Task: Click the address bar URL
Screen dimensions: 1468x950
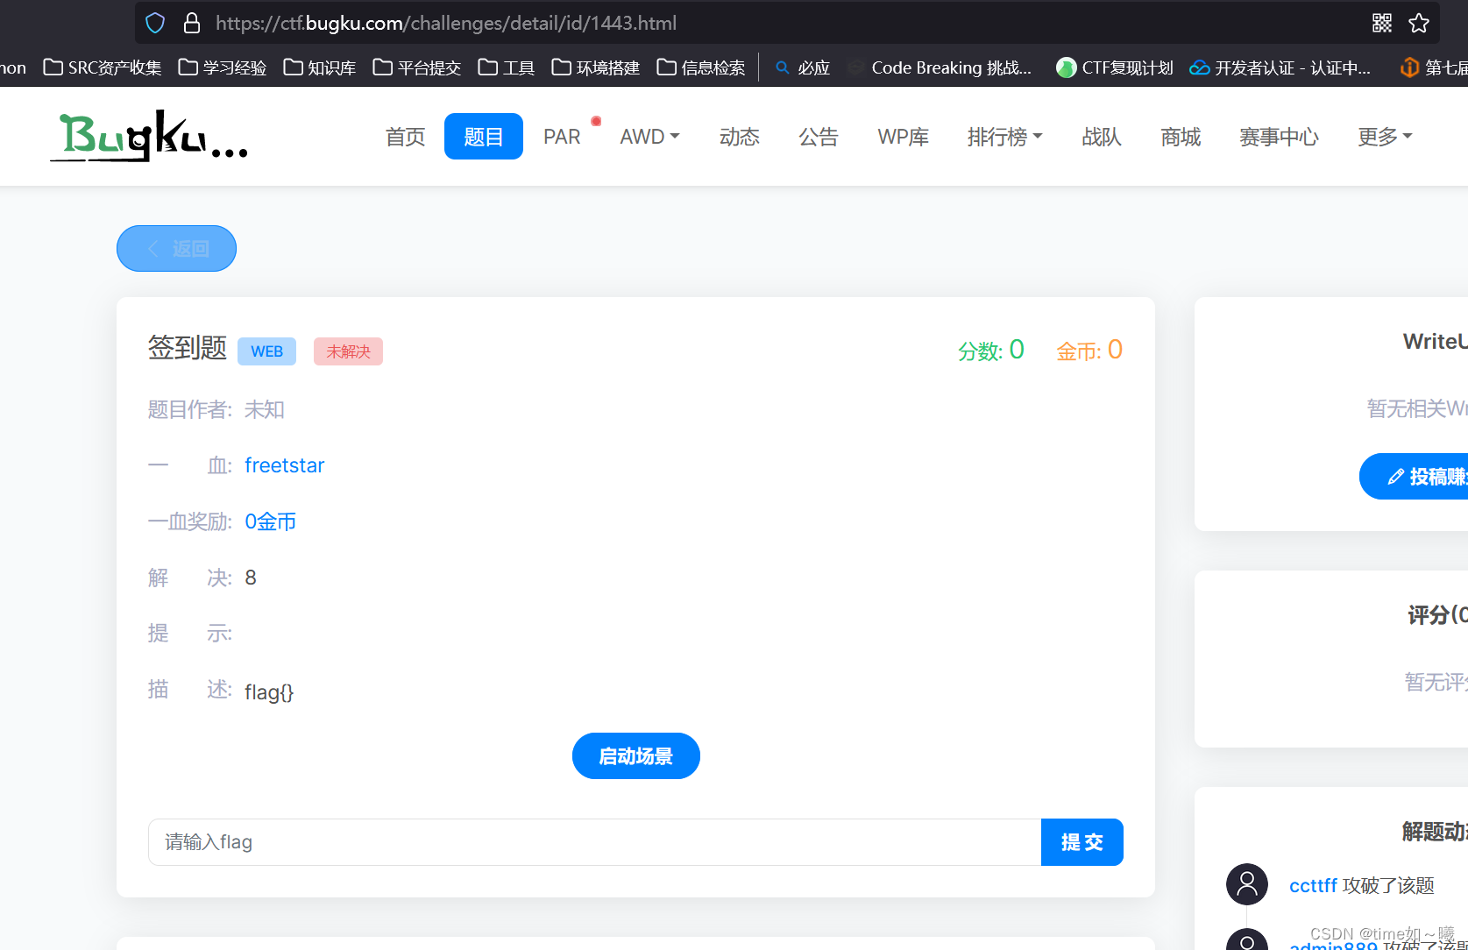Action: tap(446, 23)
